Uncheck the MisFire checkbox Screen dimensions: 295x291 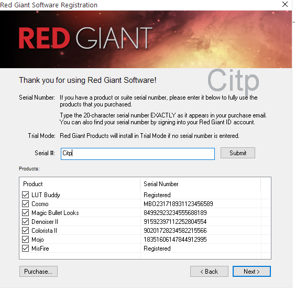click(x=25, y=249)
